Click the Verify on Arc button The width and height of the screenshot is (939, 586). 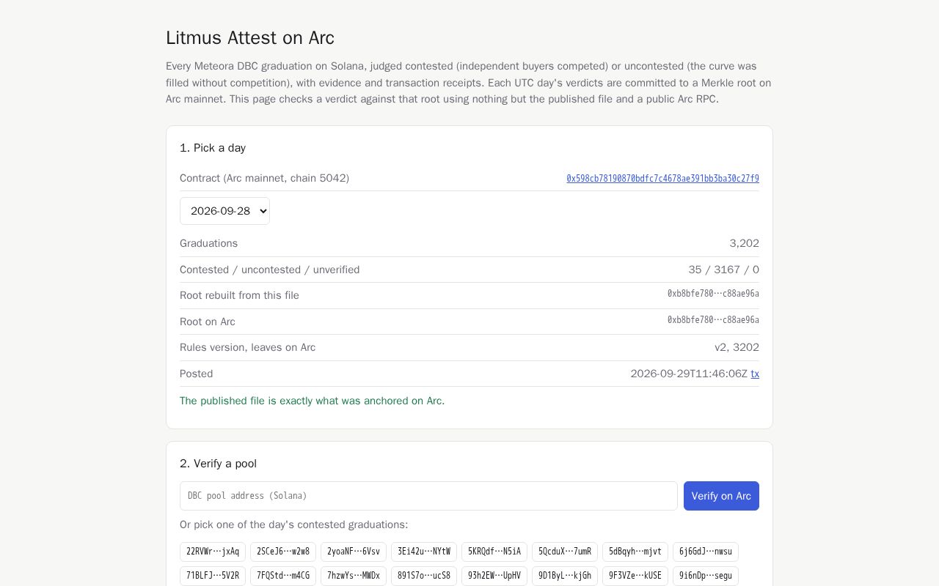coord(721,496)
